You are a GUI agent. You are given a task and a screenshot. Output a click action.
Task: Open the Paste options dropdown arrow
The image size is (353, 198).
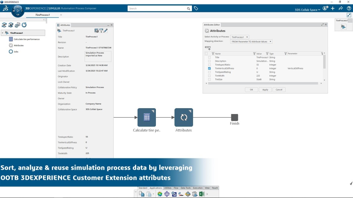point(153,194)
